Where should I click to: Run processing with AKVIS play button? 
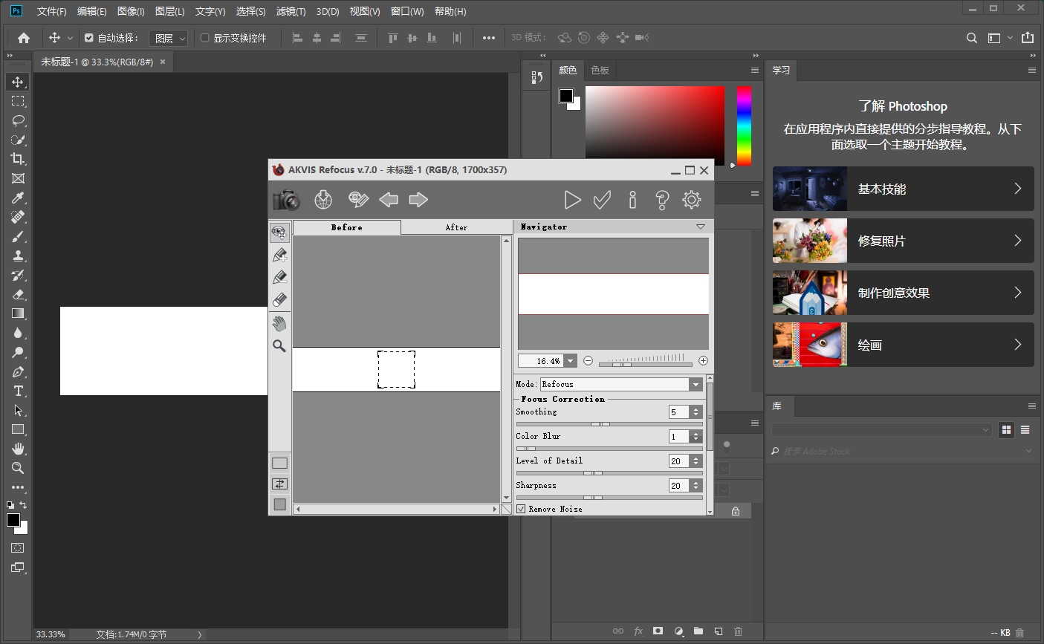[x=572, y=199]
